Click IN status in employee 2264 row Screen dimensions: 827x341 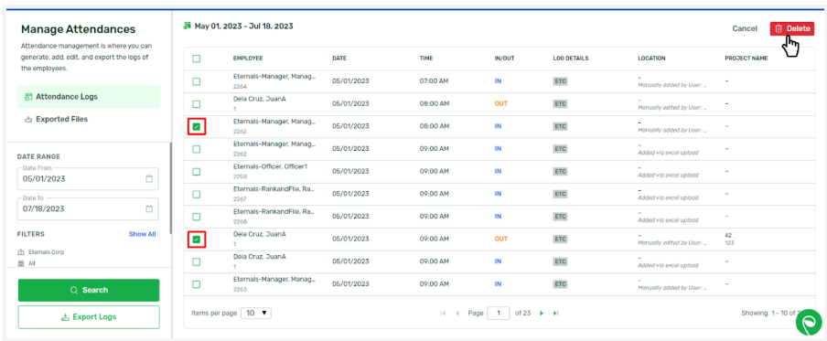(498, 81)
